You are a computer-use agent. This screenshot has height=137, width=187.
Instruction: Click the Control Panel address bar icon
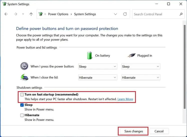[x=41, y=14]
